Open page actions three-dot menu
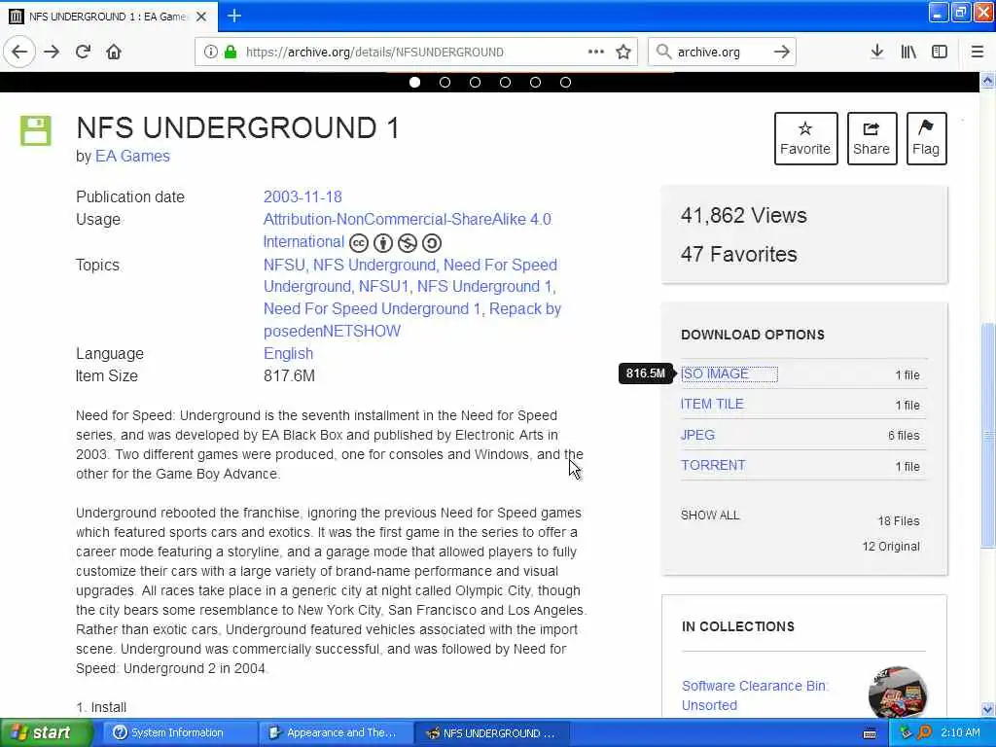 (x=596, y=52)
